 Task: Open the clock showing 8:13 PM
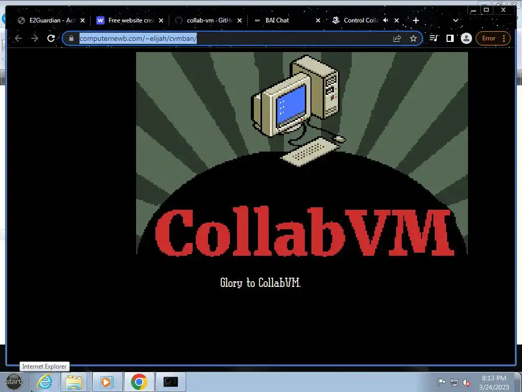pos(494,382)
